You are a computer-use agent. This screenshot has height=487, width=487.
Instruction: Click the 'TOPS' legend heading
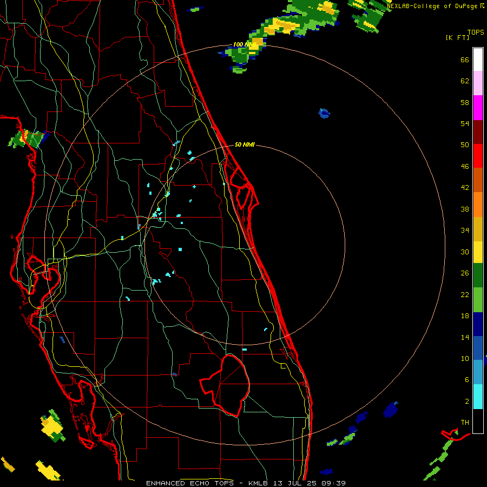pos(476,32)
